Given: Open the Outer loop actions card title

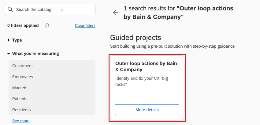Looking at the screenshot, I should coord(146,66).
